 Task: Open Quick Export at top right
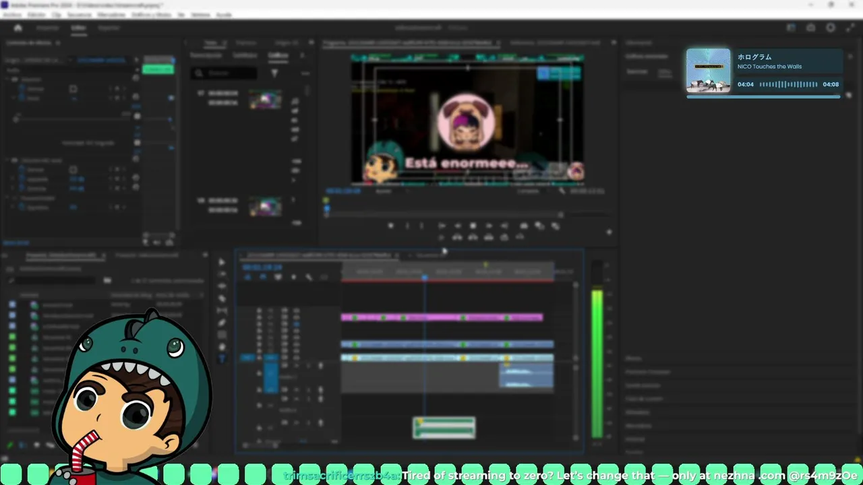tap(811, 28)
